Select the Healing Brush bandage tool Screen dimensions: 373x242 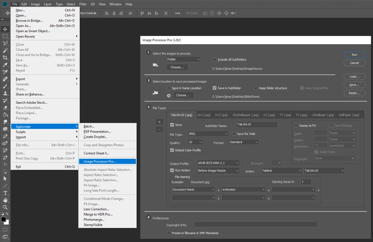5,79
